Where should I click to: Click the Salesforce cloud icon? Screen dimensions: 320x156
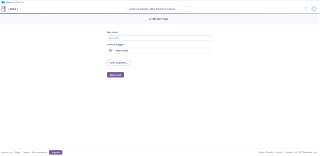[3, 2]
